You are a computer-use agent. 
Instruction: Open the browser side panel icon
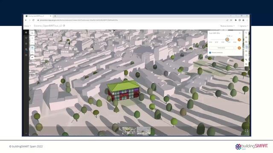(x=240, y=20)
